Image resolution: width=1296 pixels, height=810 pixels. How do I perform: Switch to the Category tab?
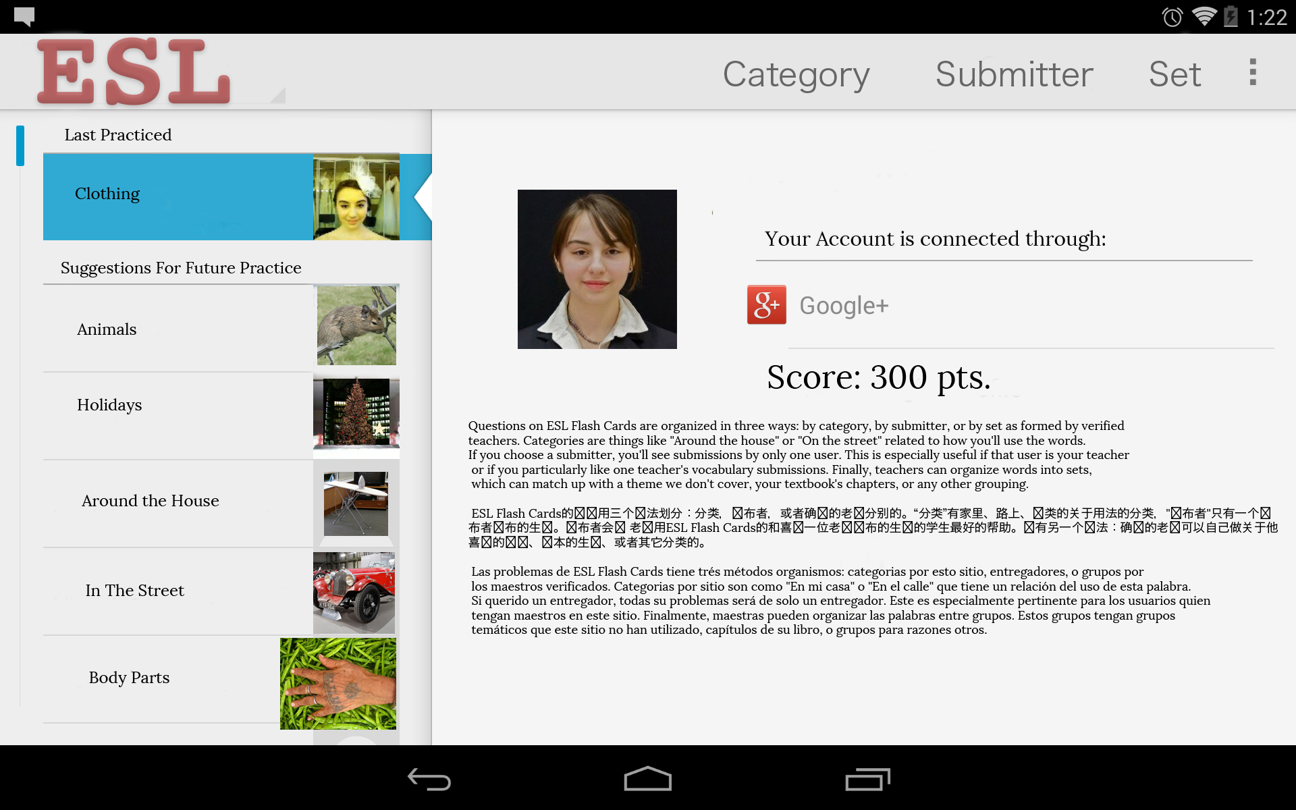click(x=796, y=74)
